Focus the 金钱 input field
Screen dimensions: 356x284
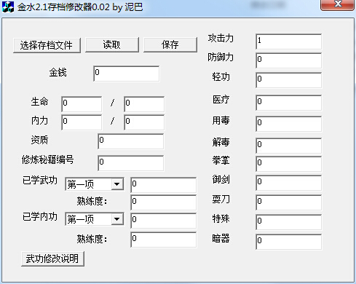[x=127, y=74]
